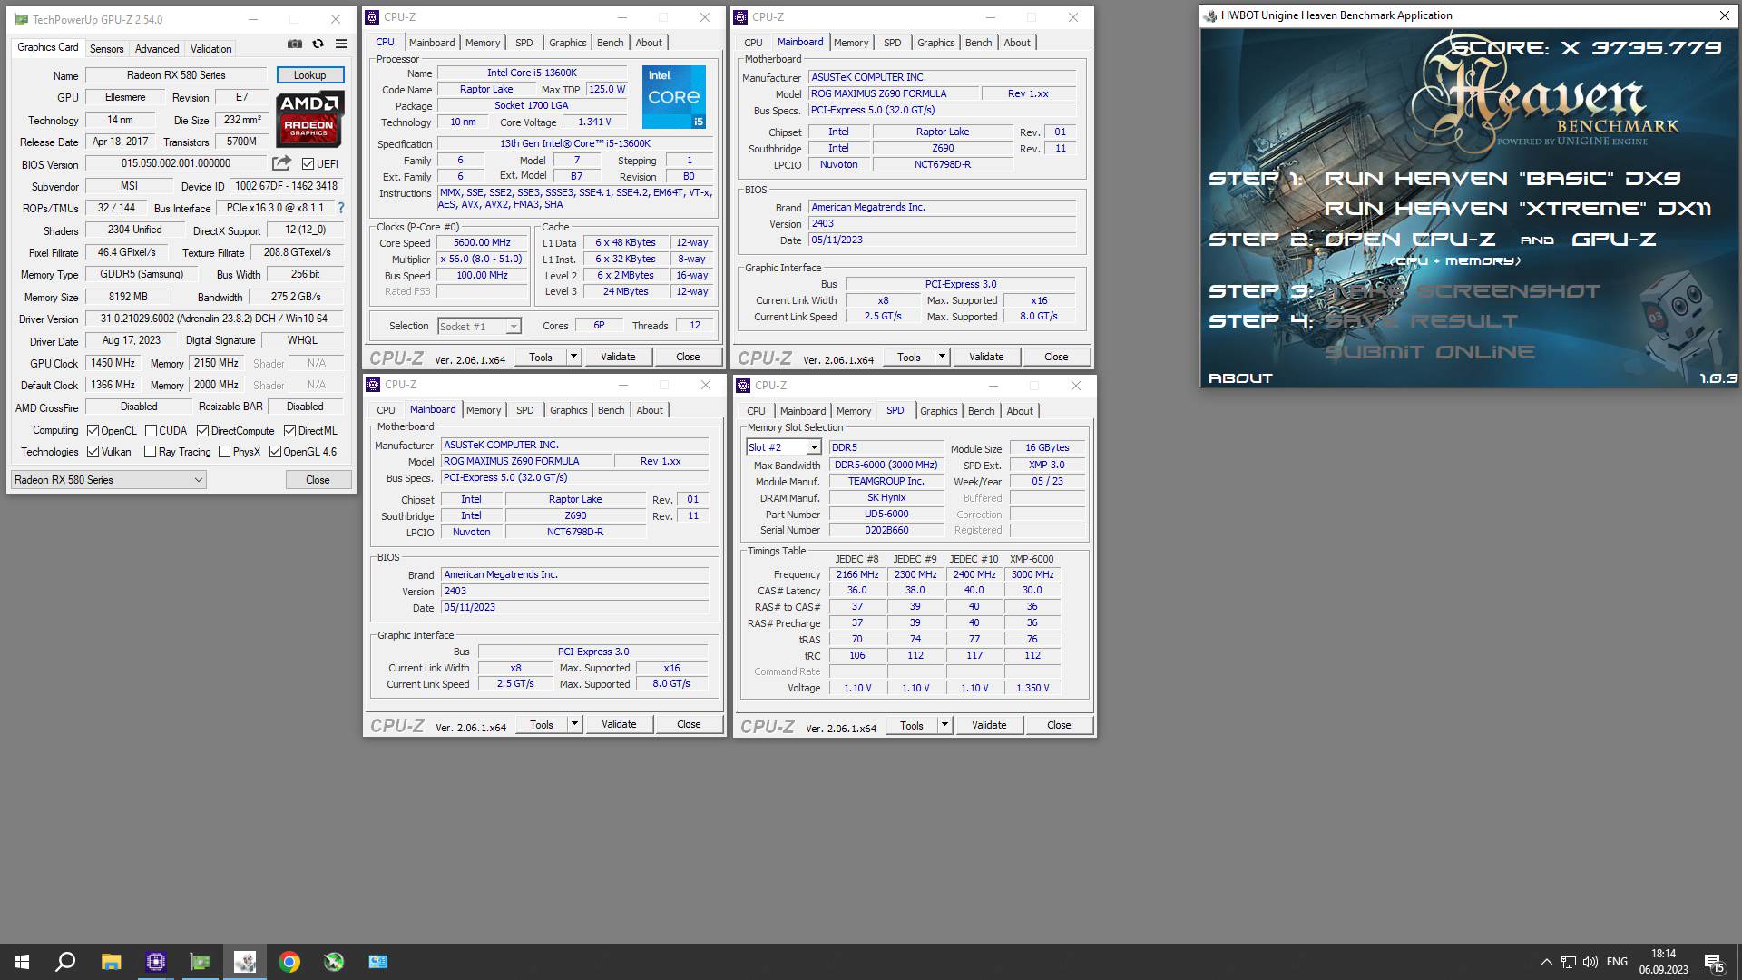Open Memory tab in the top-right CPU-Z window
The width and height of the screenshot is (1742, 980).
[x=851, y=43]
